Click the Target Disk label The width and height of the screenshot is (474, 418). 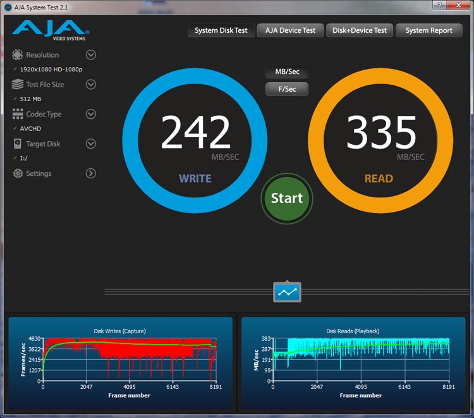(43, 144)
